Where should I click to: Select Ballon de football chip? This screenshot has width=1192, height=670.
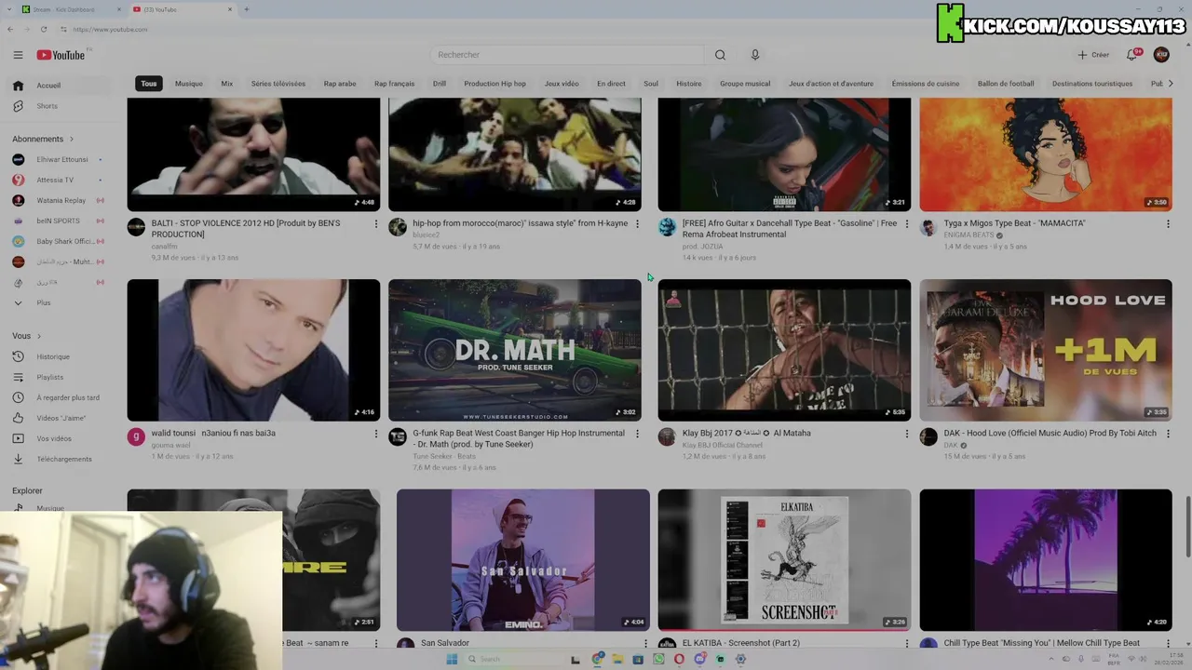pos(1006,84)
